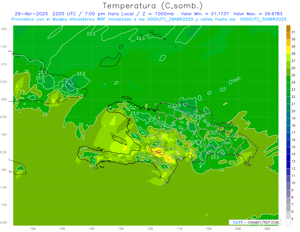Click the lime swatch between 27 and 28
Screen dimensions: 300x232
pyautogui.click(x=288, y=57)
